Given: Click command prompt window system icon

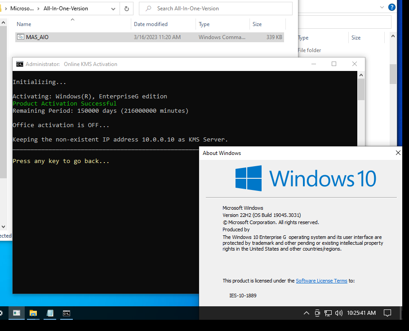Looking at the screenshot, I should 20,64.
